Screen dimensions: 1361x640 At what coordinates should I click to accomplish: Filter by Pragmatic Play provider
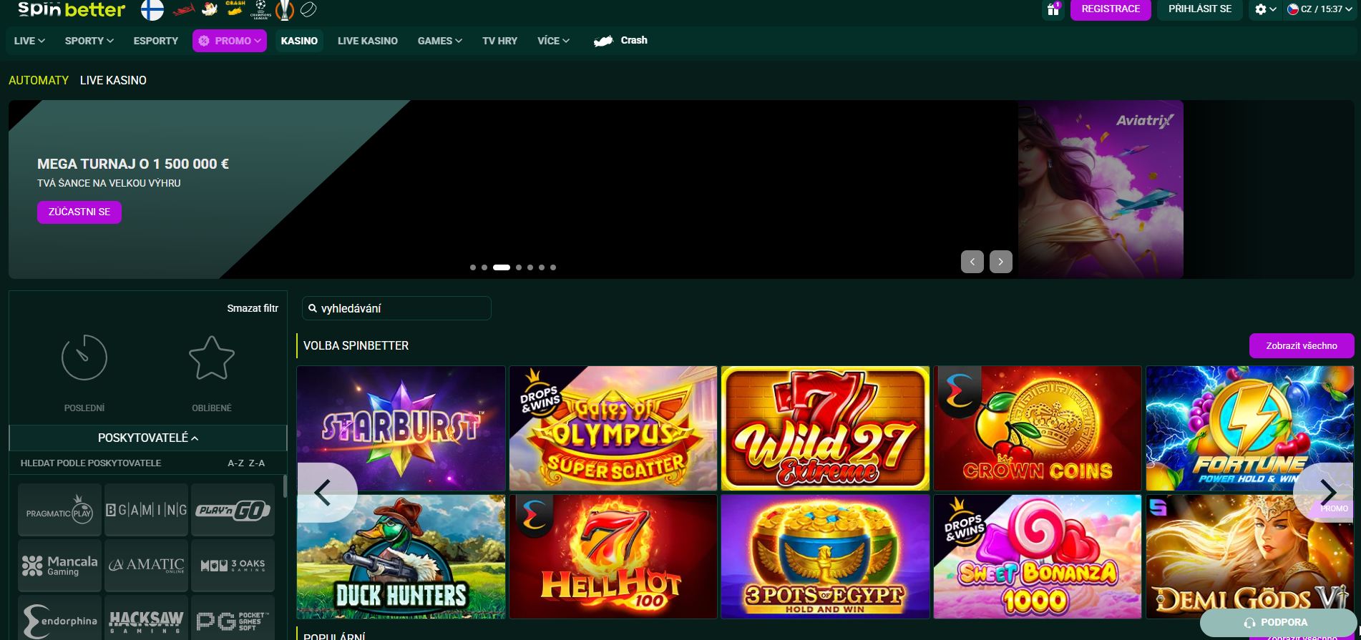pos(59,510)
